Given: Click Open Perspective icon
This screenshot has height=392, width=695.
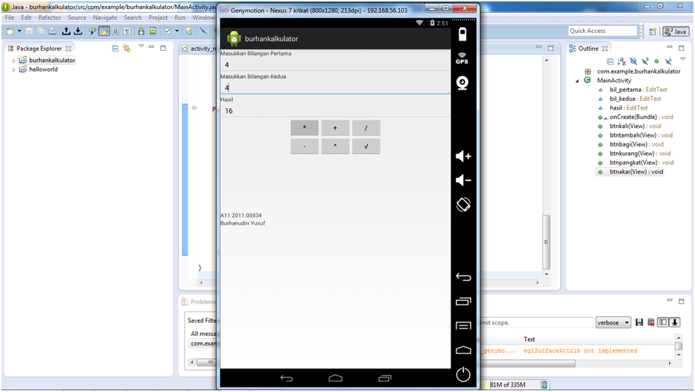Looking at the screenshot, I should (x=652, y=32).
